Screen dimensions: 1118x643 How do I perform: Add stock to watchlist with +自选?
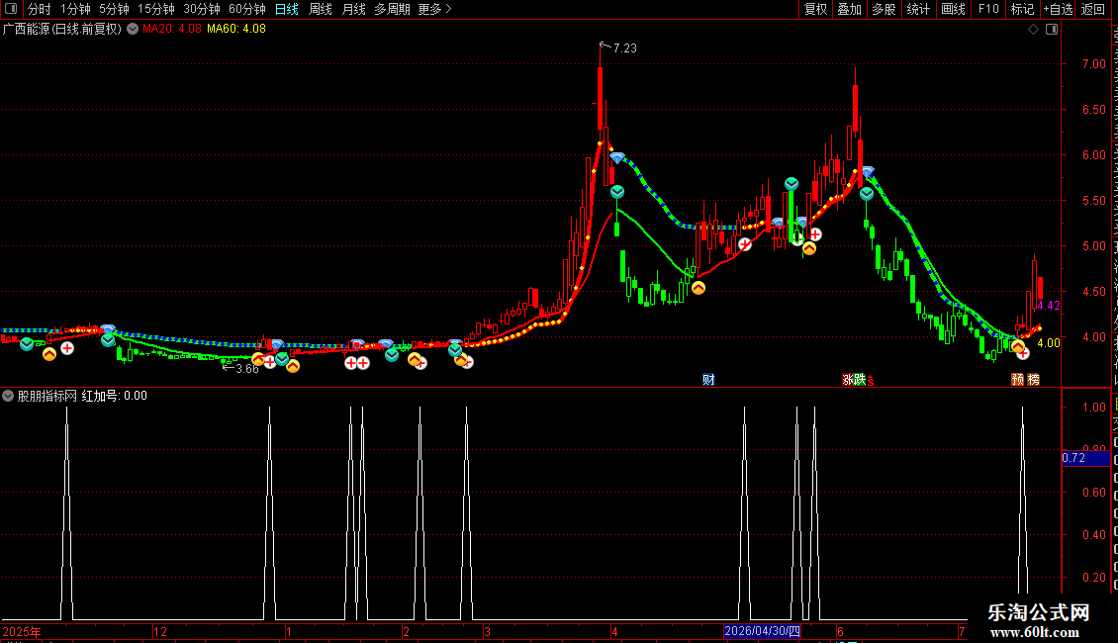pos(1058,9)
